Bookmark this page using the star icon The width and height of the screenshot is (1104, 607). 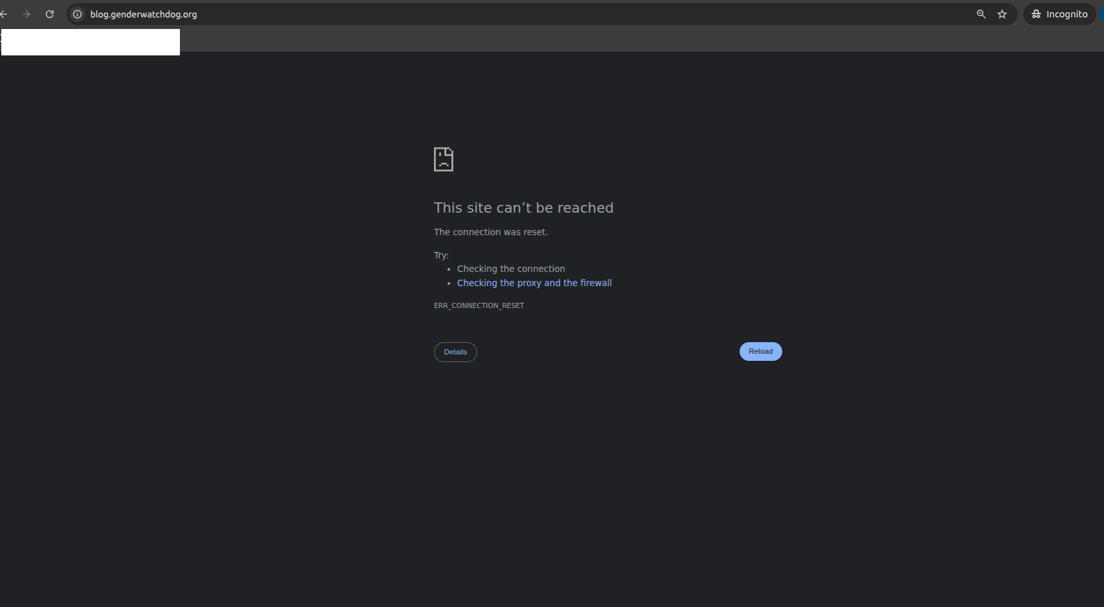[x=1001, y=14]
